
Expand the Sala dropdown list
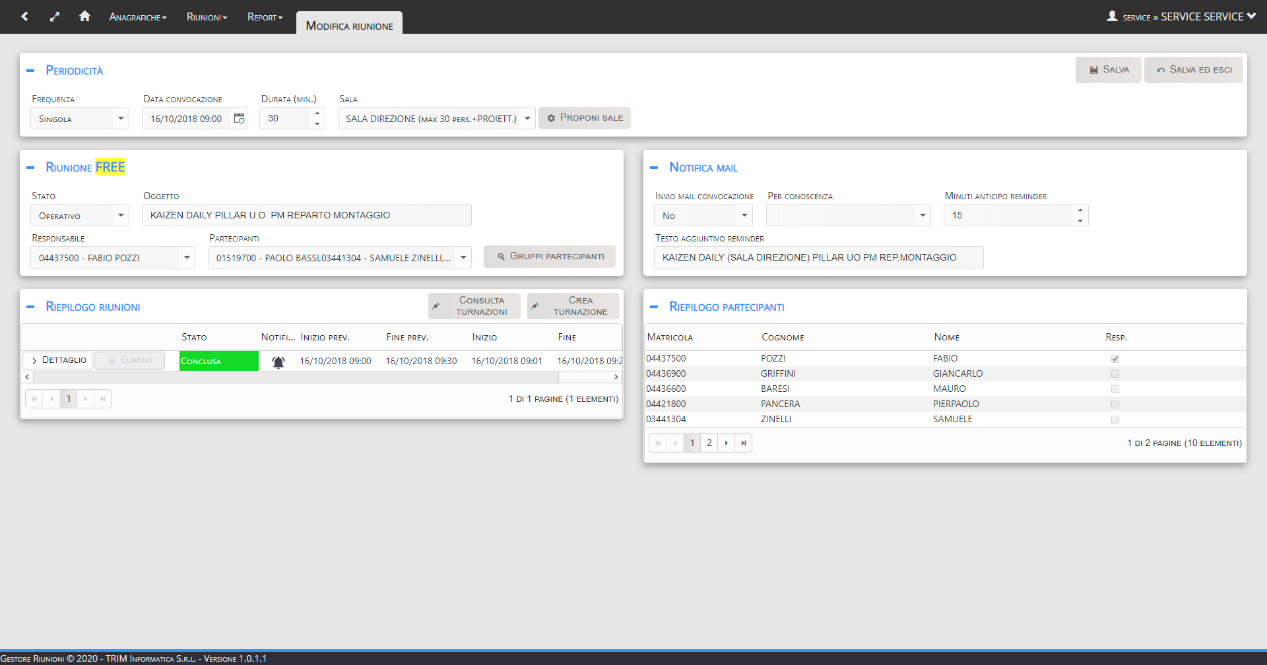[527, 119]
